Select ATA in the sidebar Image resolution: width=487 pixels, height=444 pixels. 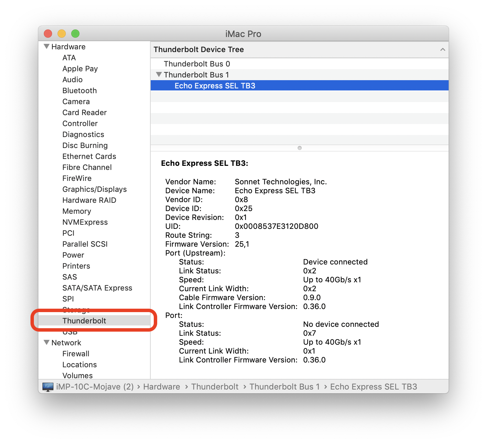pos(69,58)
